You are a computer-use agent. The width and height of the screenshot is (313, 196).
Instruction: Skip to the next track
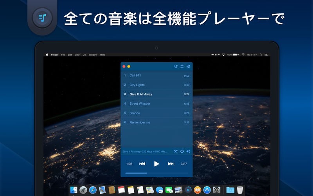coord(171,164)
